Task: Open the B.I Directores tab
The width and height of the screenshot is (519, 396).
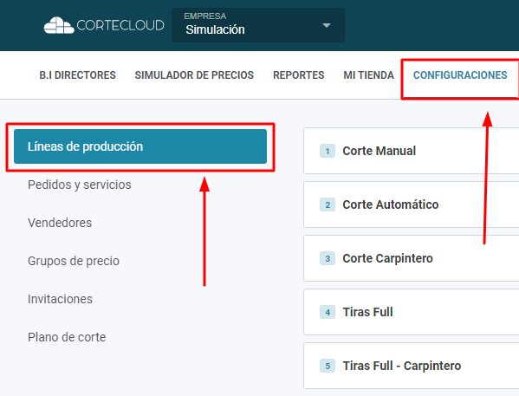Action: [77, 75]
